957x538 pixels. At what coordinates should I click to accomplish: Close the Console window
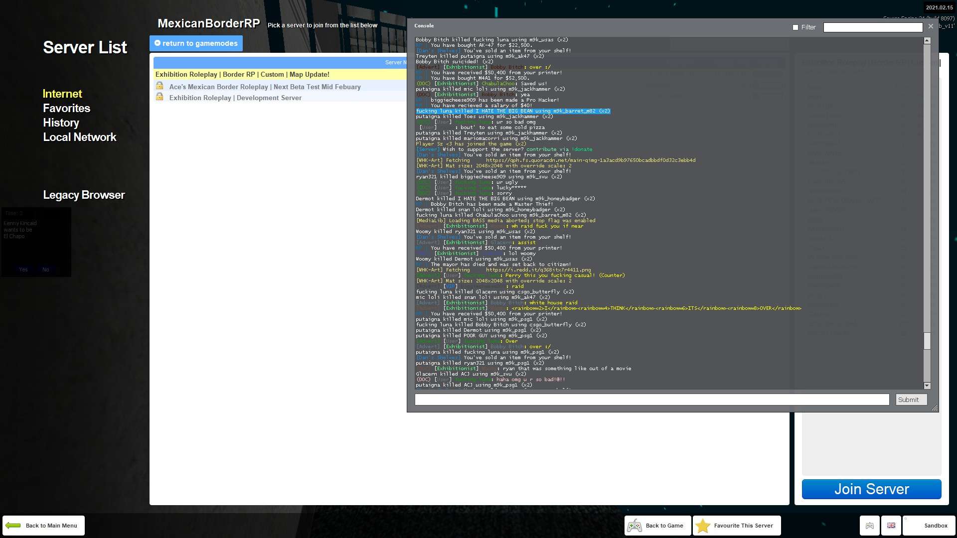point(931,26)
